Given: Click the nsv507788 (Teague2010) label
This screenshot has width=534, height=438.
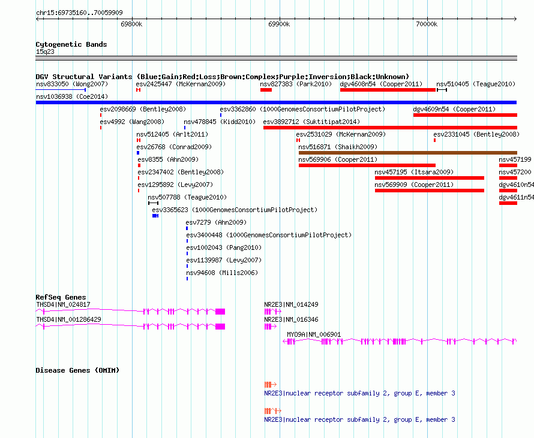Looking at the screenshot, I should pyautogui.click(x=187, y=197).
